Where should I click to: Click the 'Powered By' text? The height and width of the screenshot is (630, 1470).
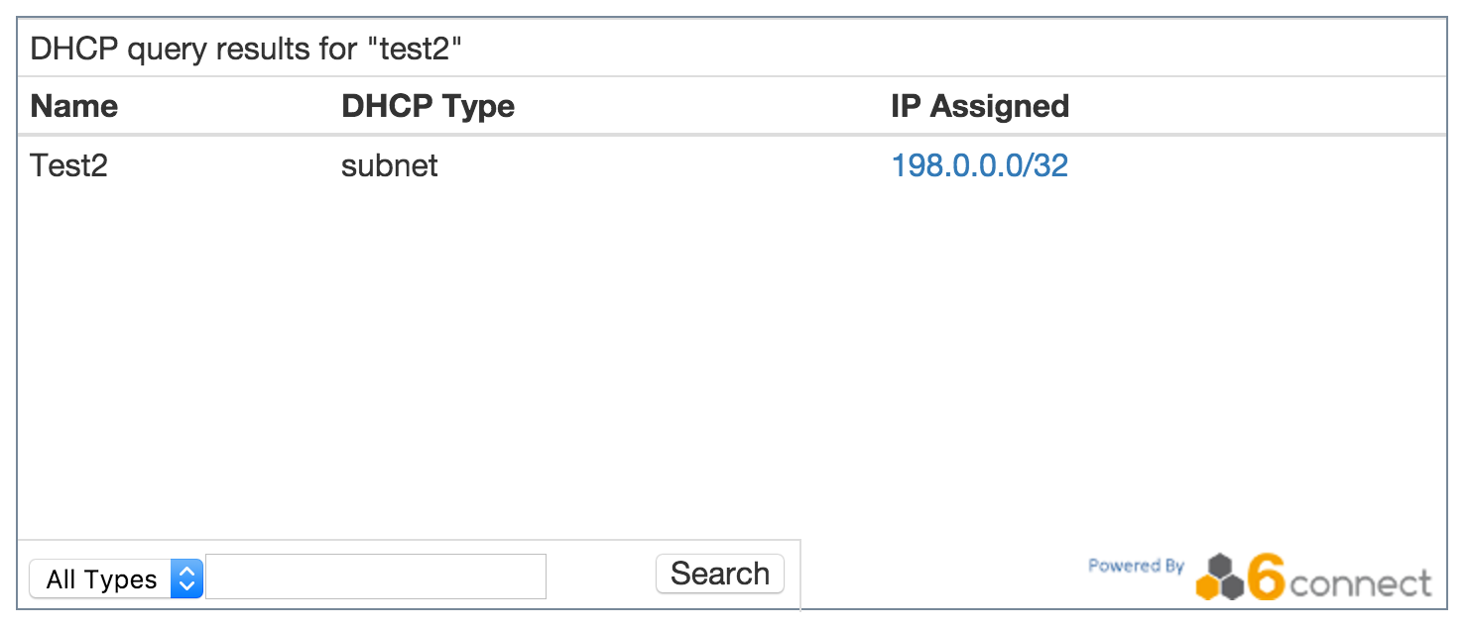pyautogui.click(x=1136, y=566)
